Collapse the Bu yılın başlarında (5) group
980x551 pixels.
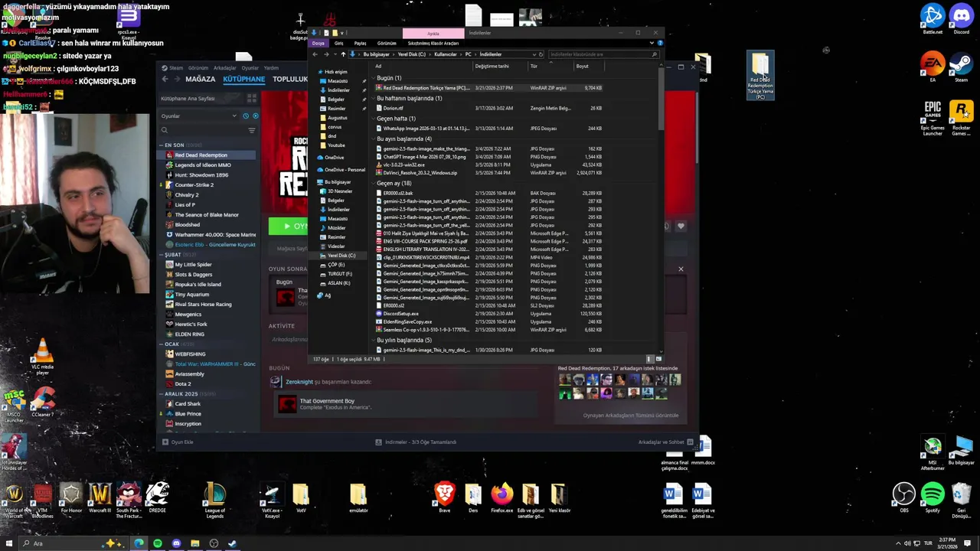[374, 341]
